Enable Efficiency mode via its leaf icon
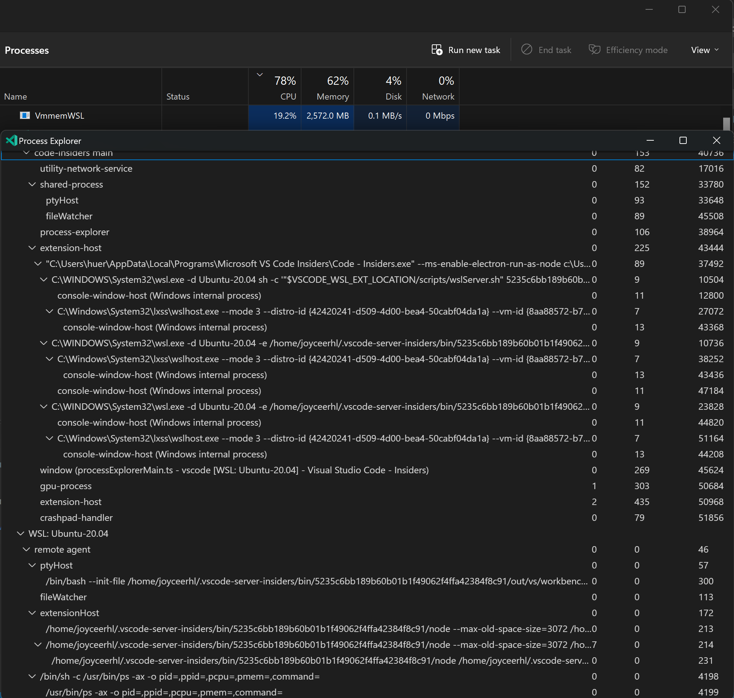The width and height of the screenshot is (734, 698). pyautogui.click(x=594, y=49)
